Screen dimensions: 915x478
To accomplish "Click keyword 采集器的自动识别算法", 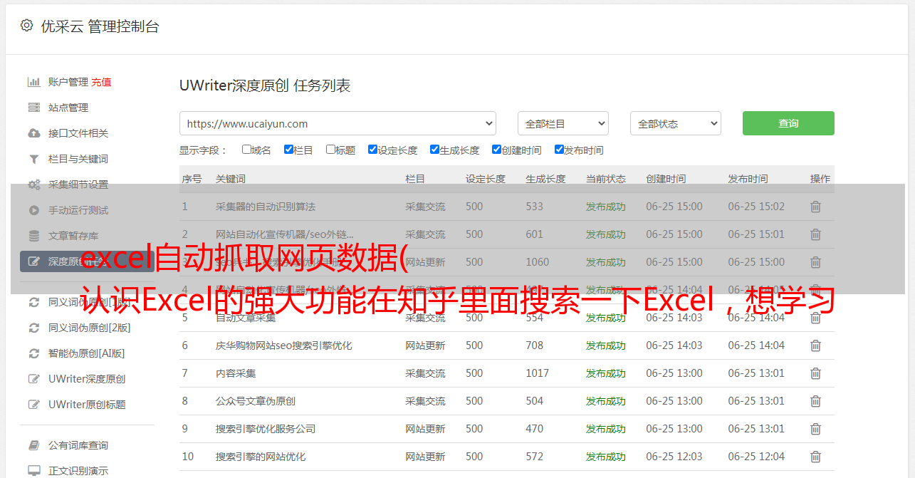I will (x=266, y=207).
